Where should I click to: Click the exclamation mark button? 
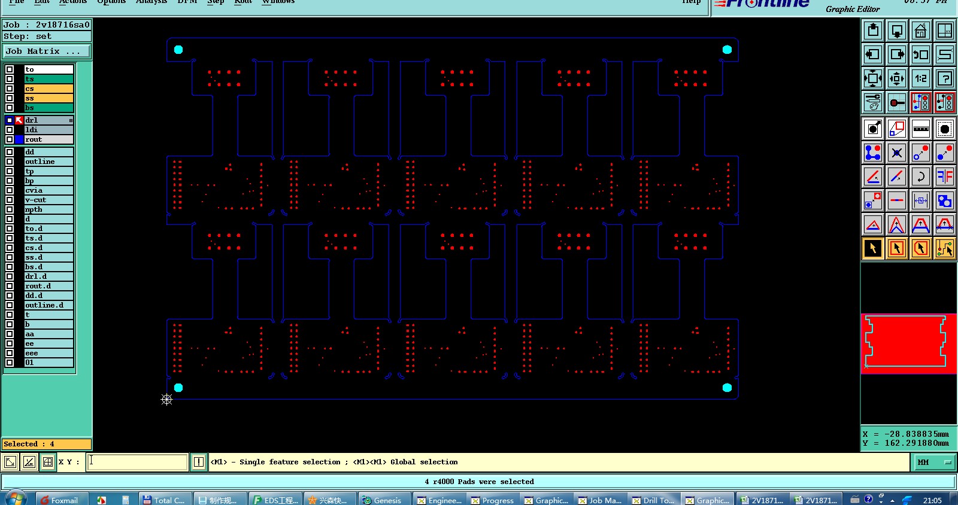click(x=198, y=462)
